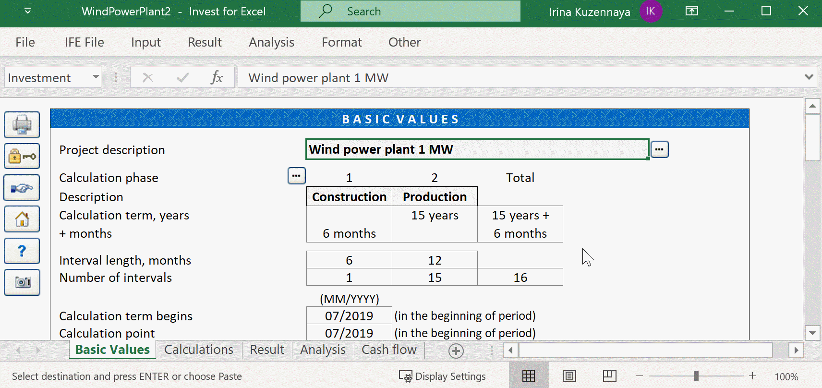Select total intervals cell showing 16
This screenshot has width=822, height=388.
(x=520, y=277)
